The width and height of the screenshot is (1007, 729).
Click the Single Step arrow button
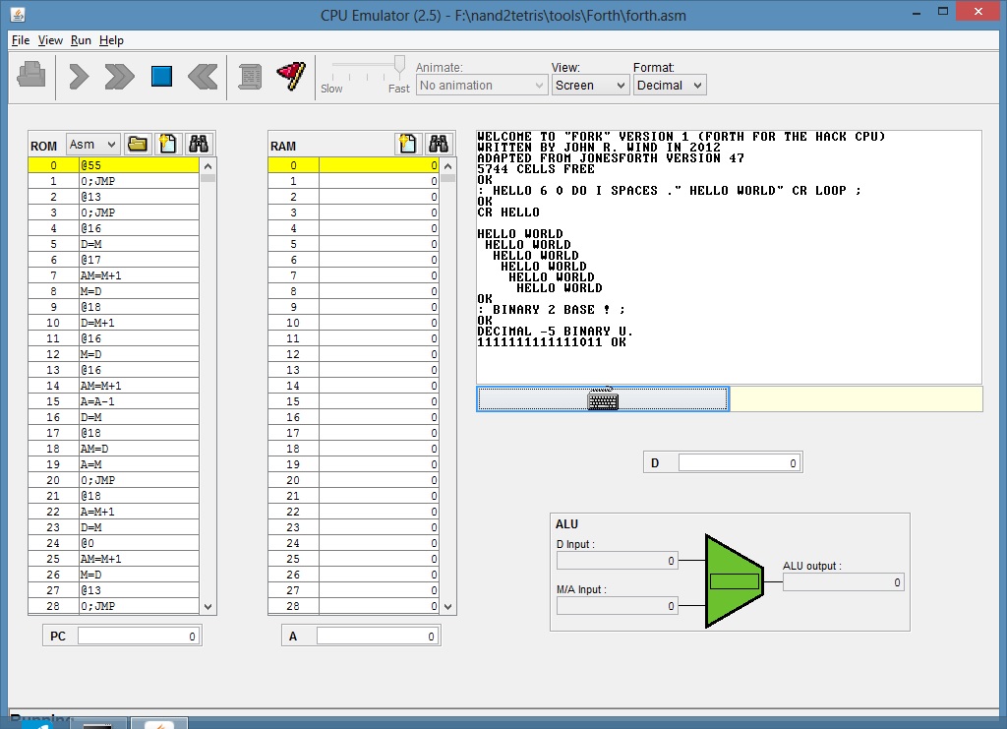point(80,77)
